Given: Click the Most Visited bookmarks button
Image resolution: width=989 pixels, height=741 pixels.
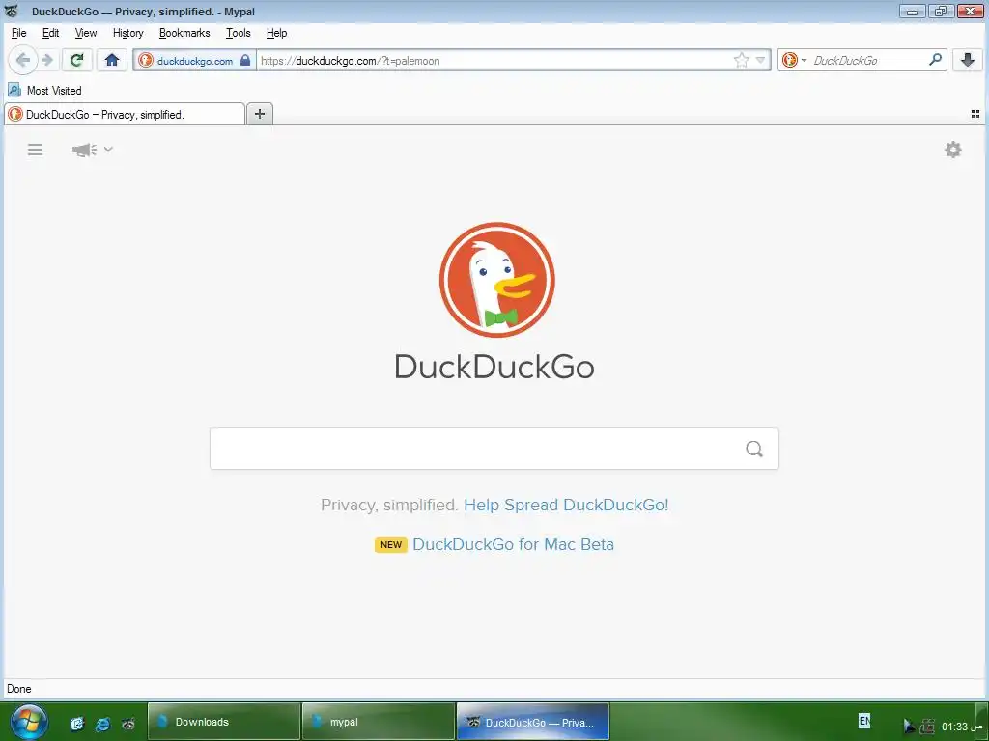Looking at the screenshot, I should [x=44, y=90].
